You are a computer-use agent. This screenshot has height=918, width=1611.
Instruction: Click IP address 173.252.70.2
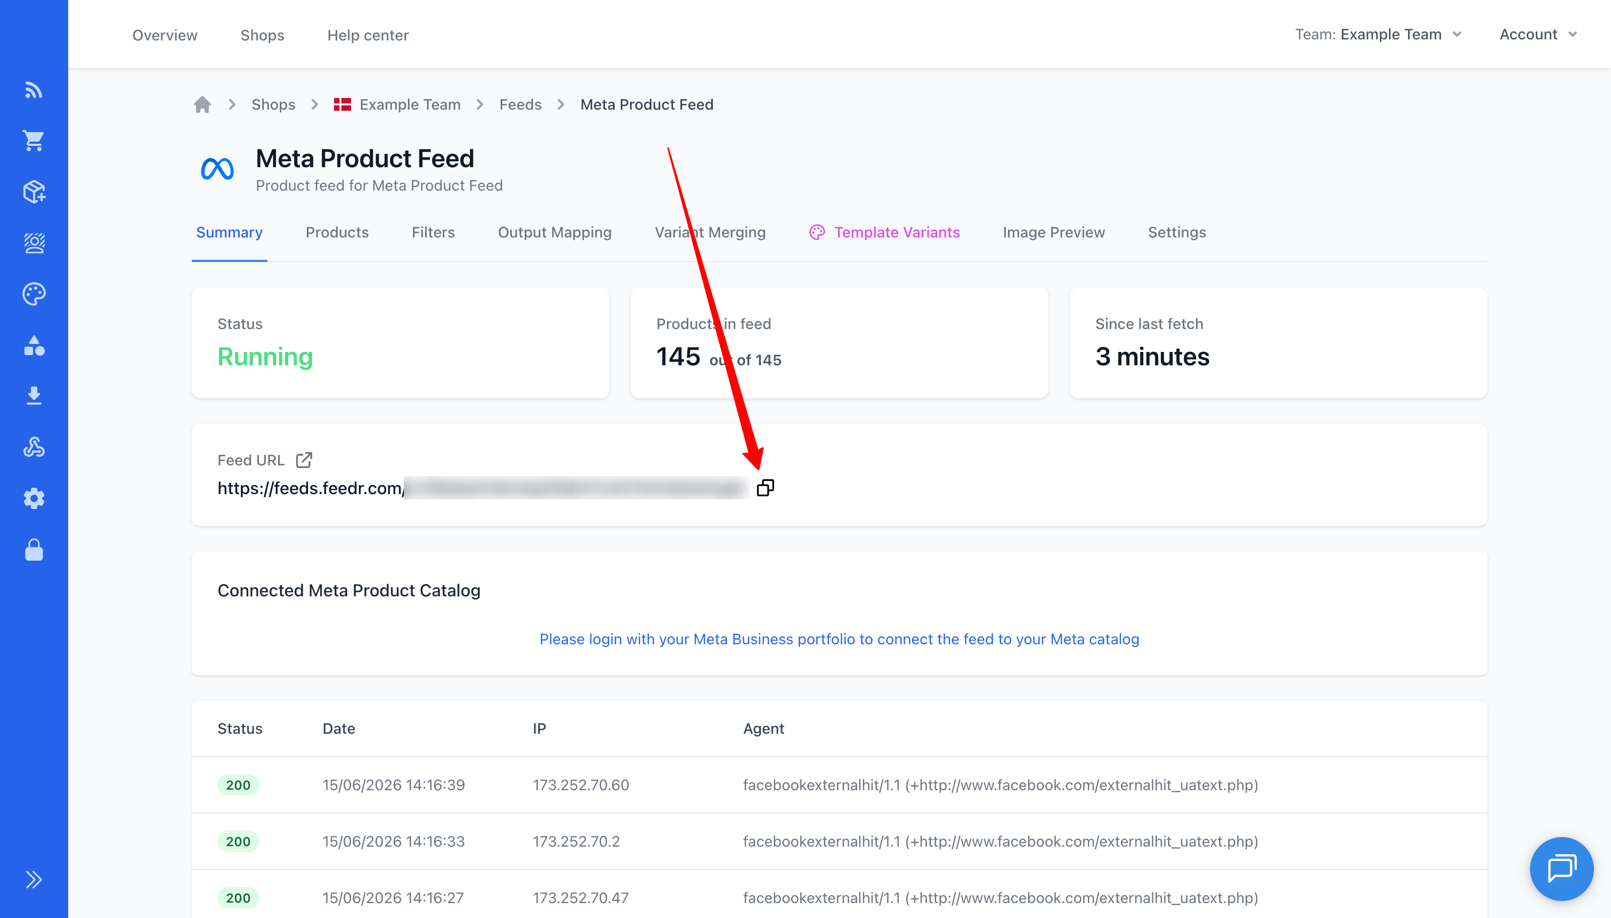(x=576, y=841)
